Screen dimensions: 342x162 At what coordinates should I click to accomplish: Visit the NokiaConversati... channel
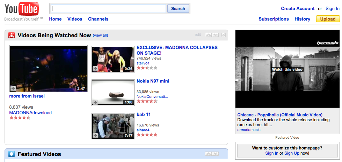pyautogui.click(x=152, y=97)
